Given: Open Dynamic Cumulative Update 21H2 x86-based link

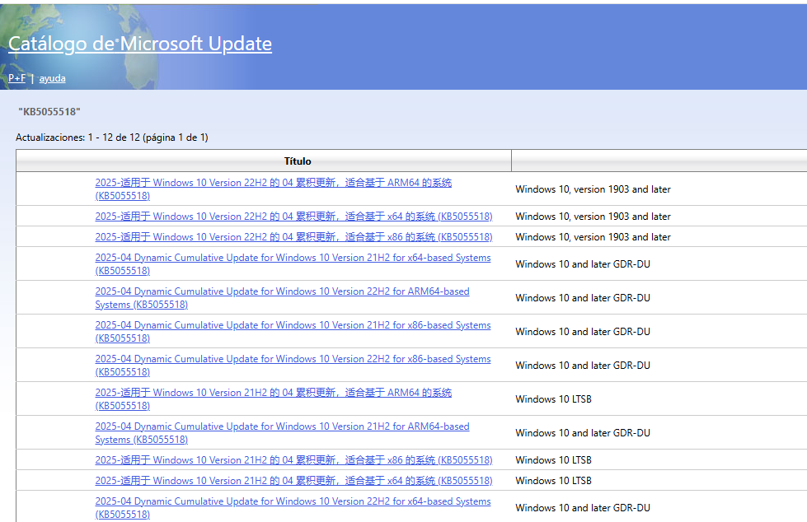Looking at the screenshot, I should pyautogui.click(x=293, y=332).
